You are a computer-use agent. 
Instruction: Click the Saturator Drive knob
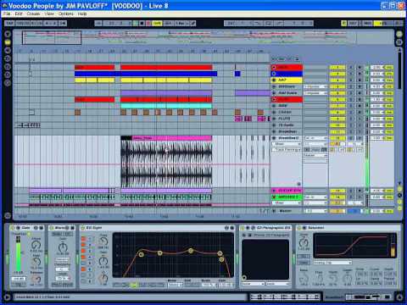click(304, 242)
